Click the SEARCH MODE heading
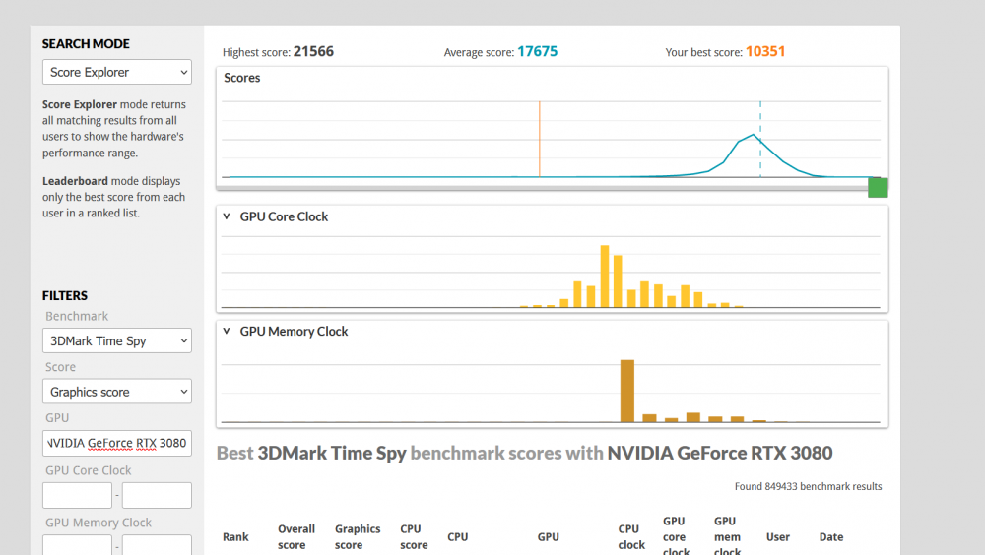This screenshot has height=555, width=985. pos(86,44)
